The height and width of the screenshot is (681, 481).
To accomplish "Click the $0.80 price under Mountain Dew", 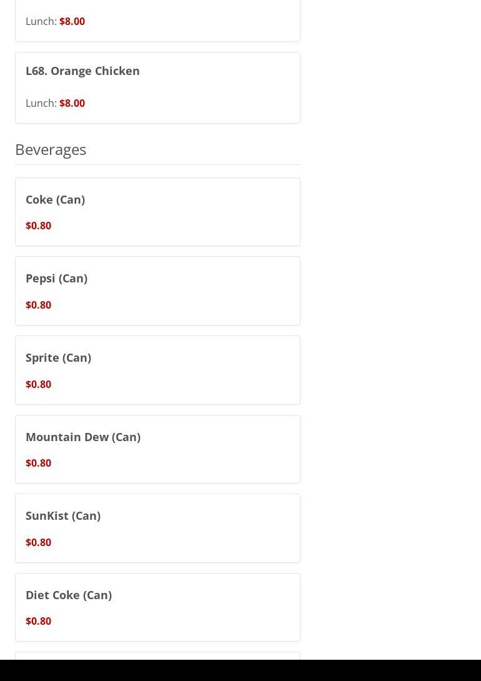I will tap(38, 463).
